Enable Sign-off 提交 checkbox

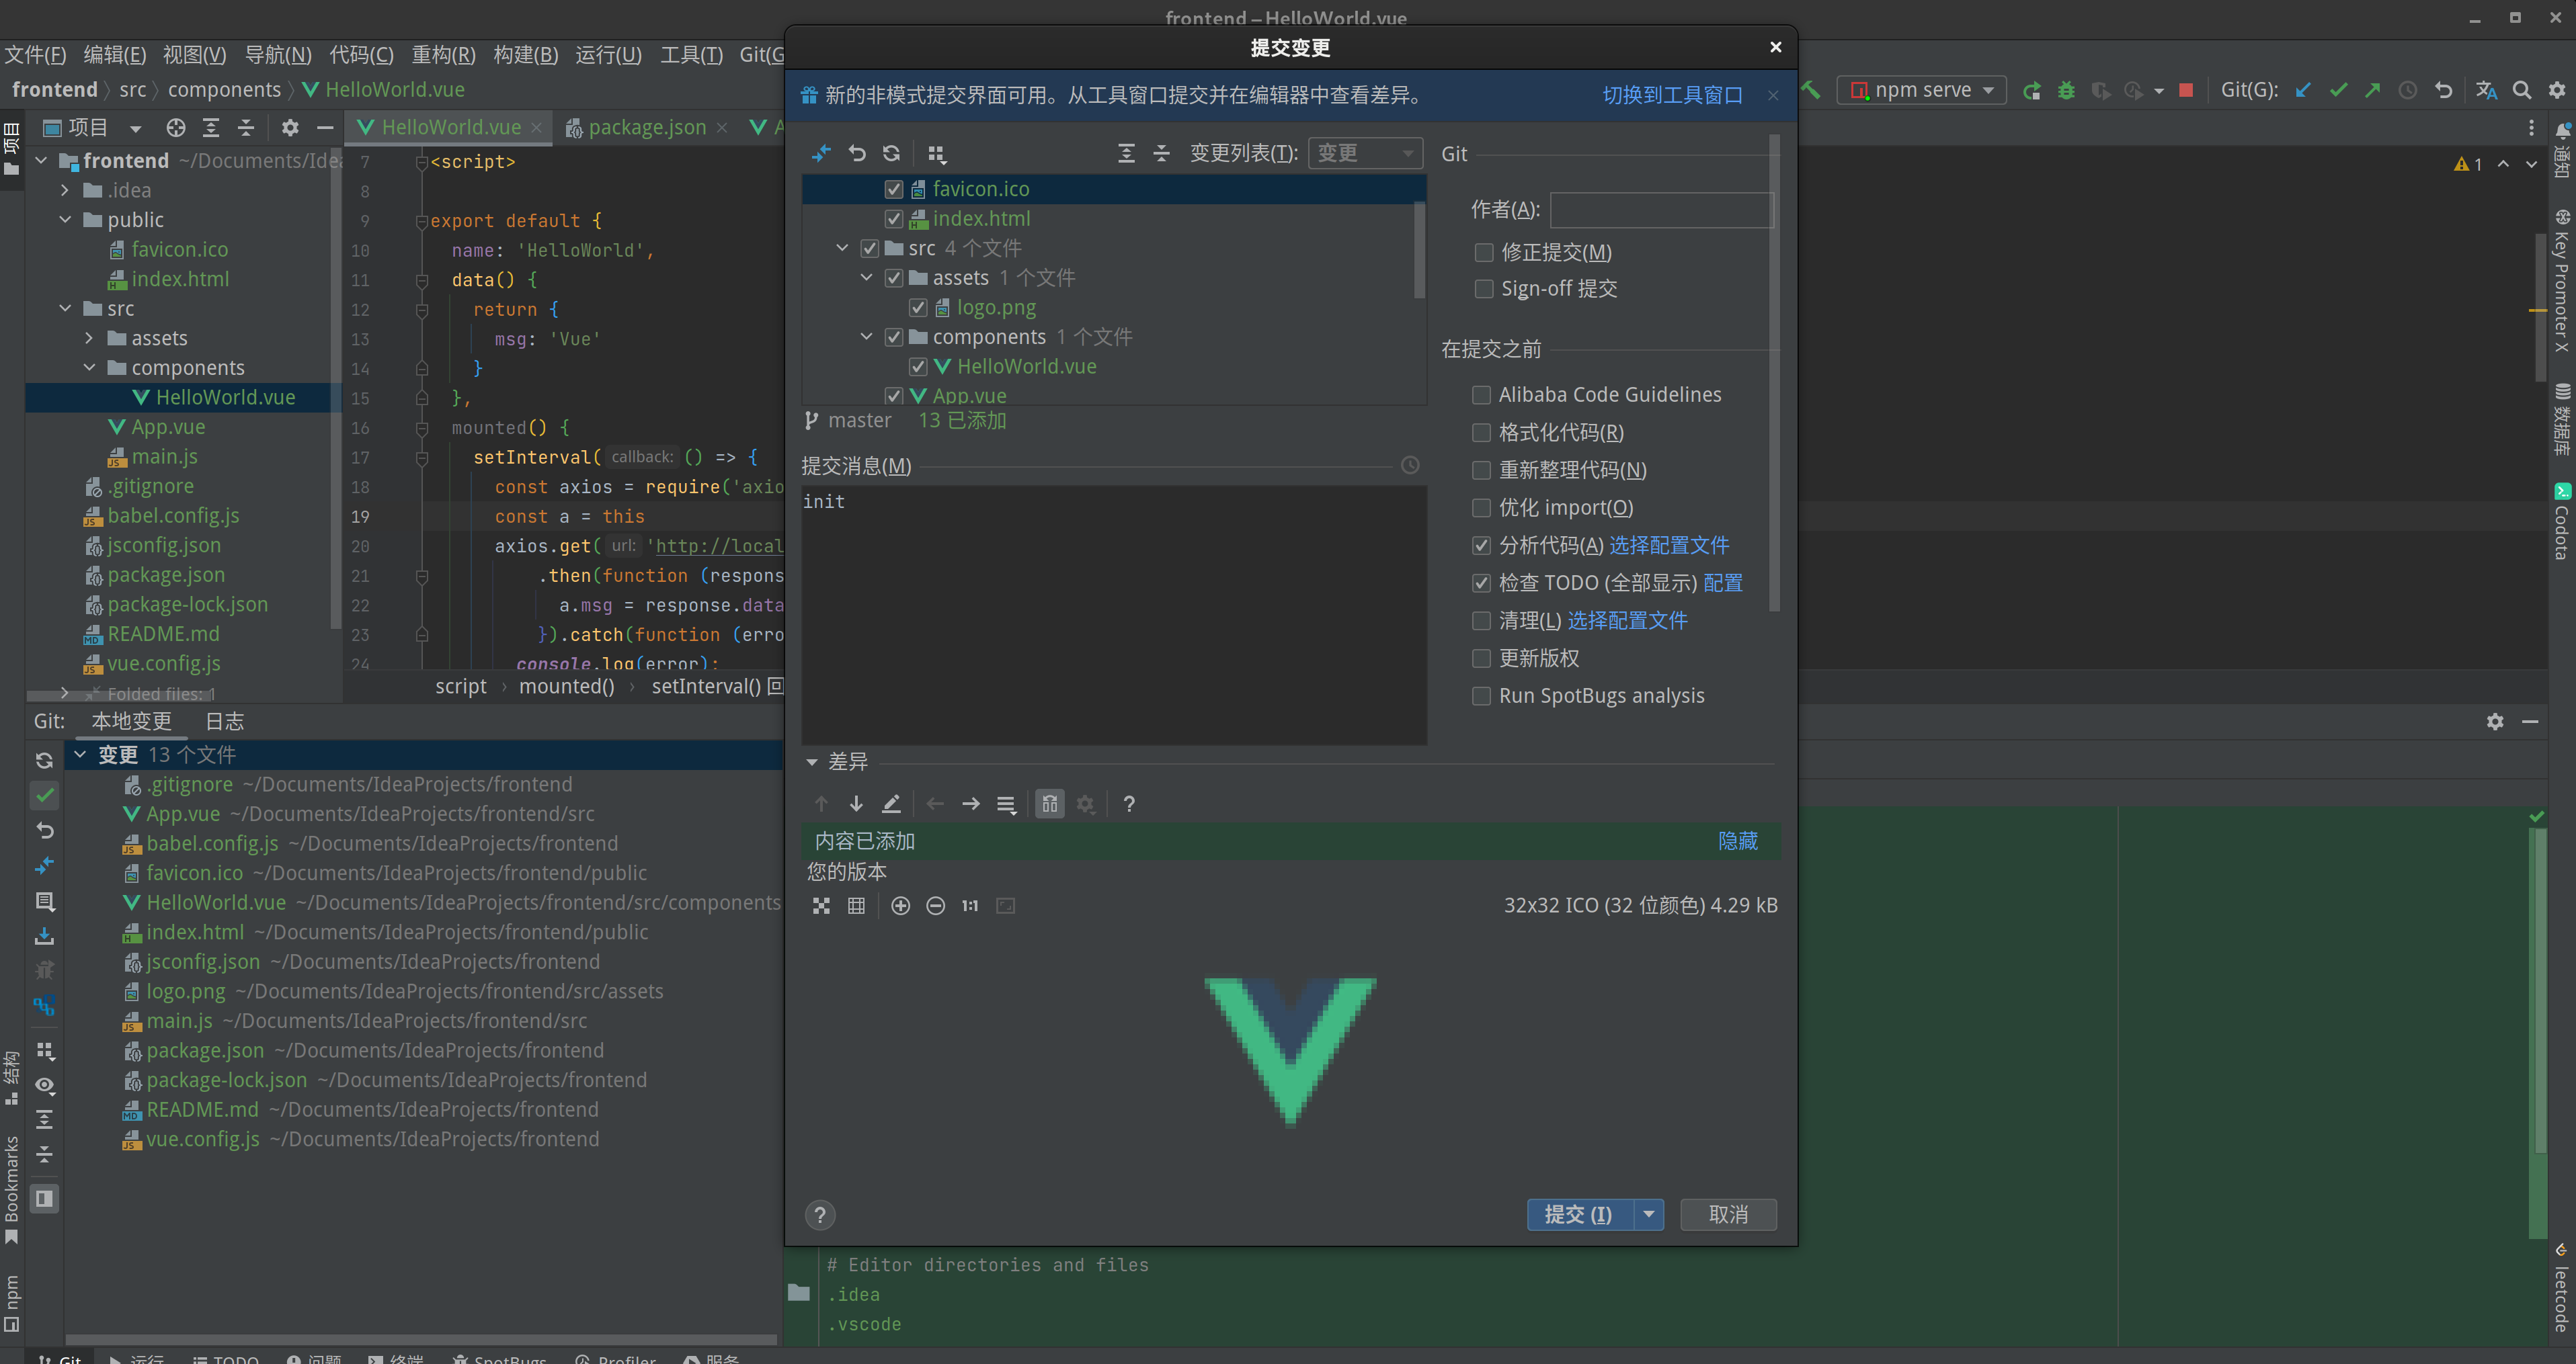[1484, 289]
